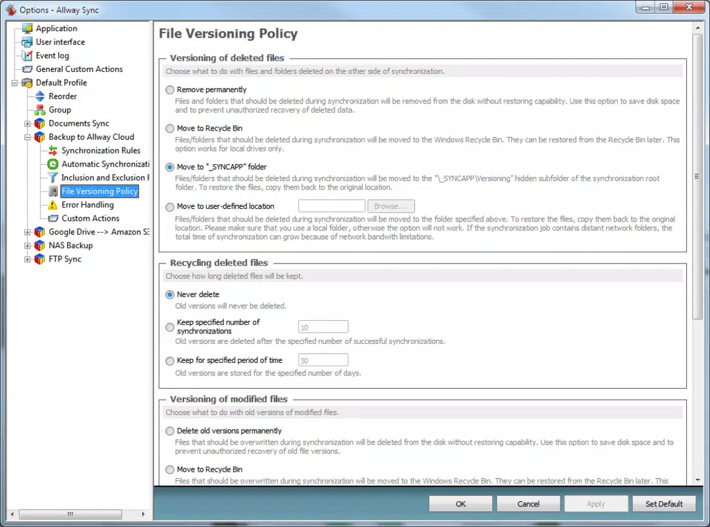The image size is (710, 527).
Task: Click the Set Default button
Action: coord(664,504)
